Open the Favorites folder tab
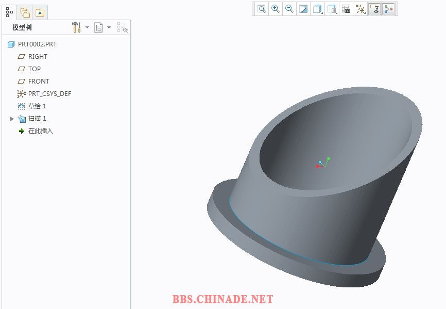Image resolution: width=446 pixels, height=309 pixels. (x=40, y=12)
